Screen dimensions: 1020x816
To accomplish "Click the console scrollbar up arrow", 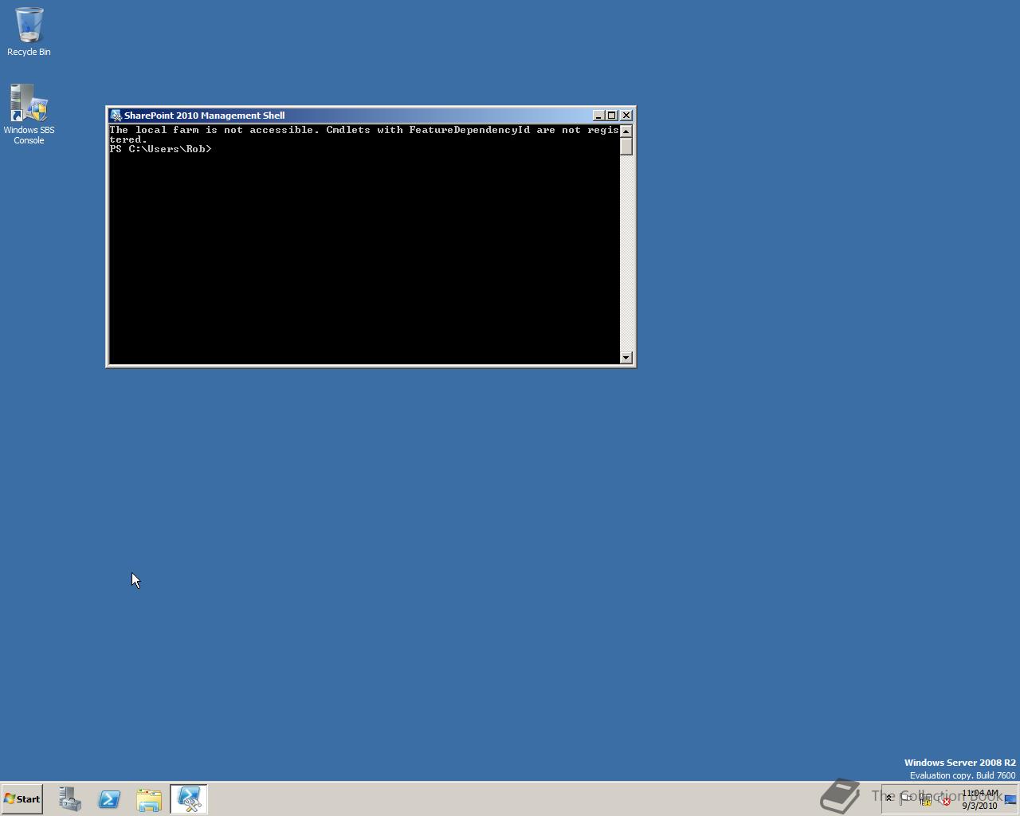I will (x=626, y=131).
